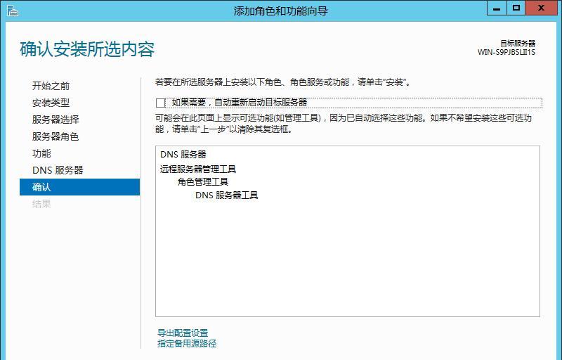Minimize the wizard window
562x360 pixels.
pos(497,8)
